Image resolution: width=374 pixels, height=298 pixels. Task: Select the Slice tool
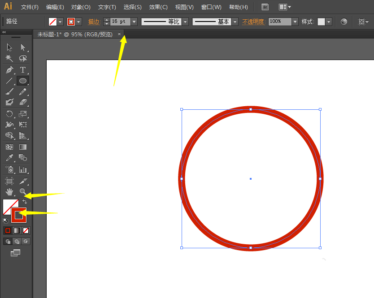point(23,181)
